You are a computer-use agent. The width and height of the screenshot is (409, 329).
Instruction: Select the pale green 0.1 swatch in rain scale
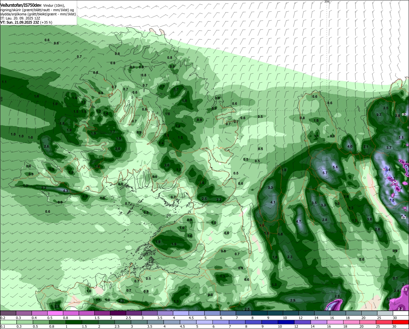coord(8,322)
